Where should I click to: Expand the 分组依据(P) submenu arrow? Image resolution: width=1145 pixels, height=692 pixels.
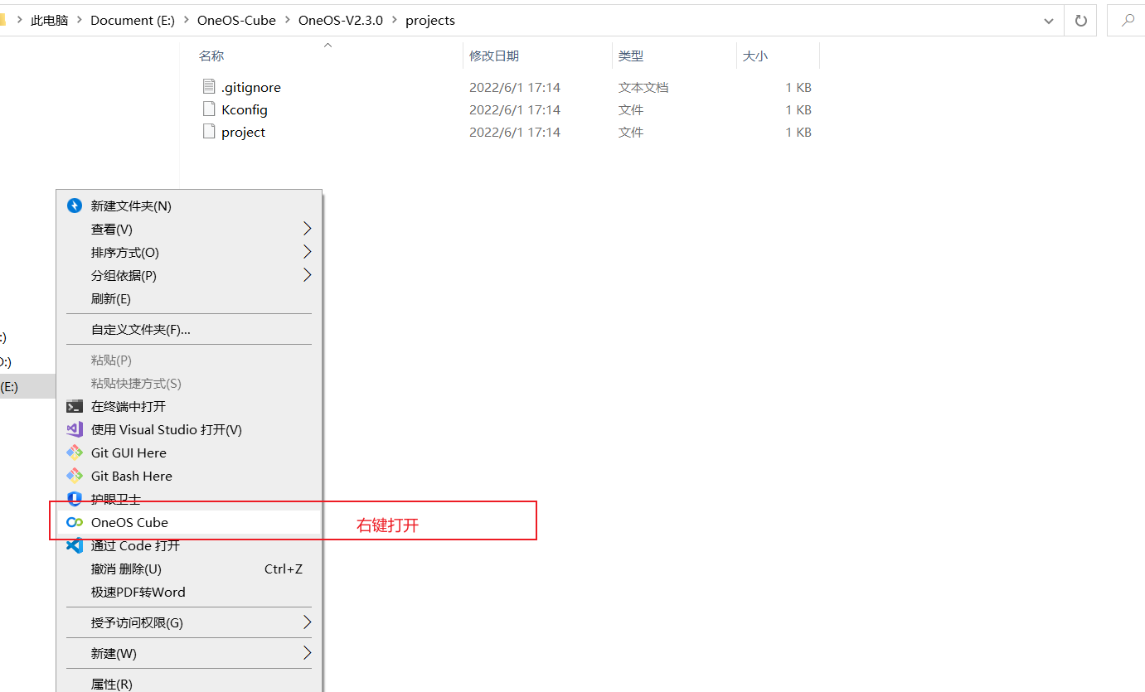point(307,275)
